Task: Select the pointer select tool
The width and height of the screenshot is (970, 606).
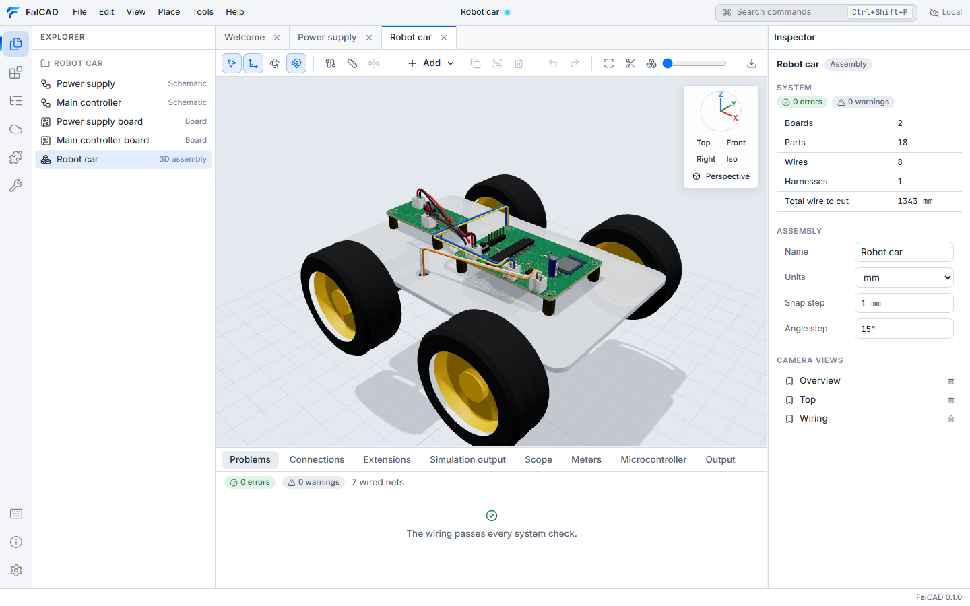Action: pyautogui.click(x=232, y=63)
